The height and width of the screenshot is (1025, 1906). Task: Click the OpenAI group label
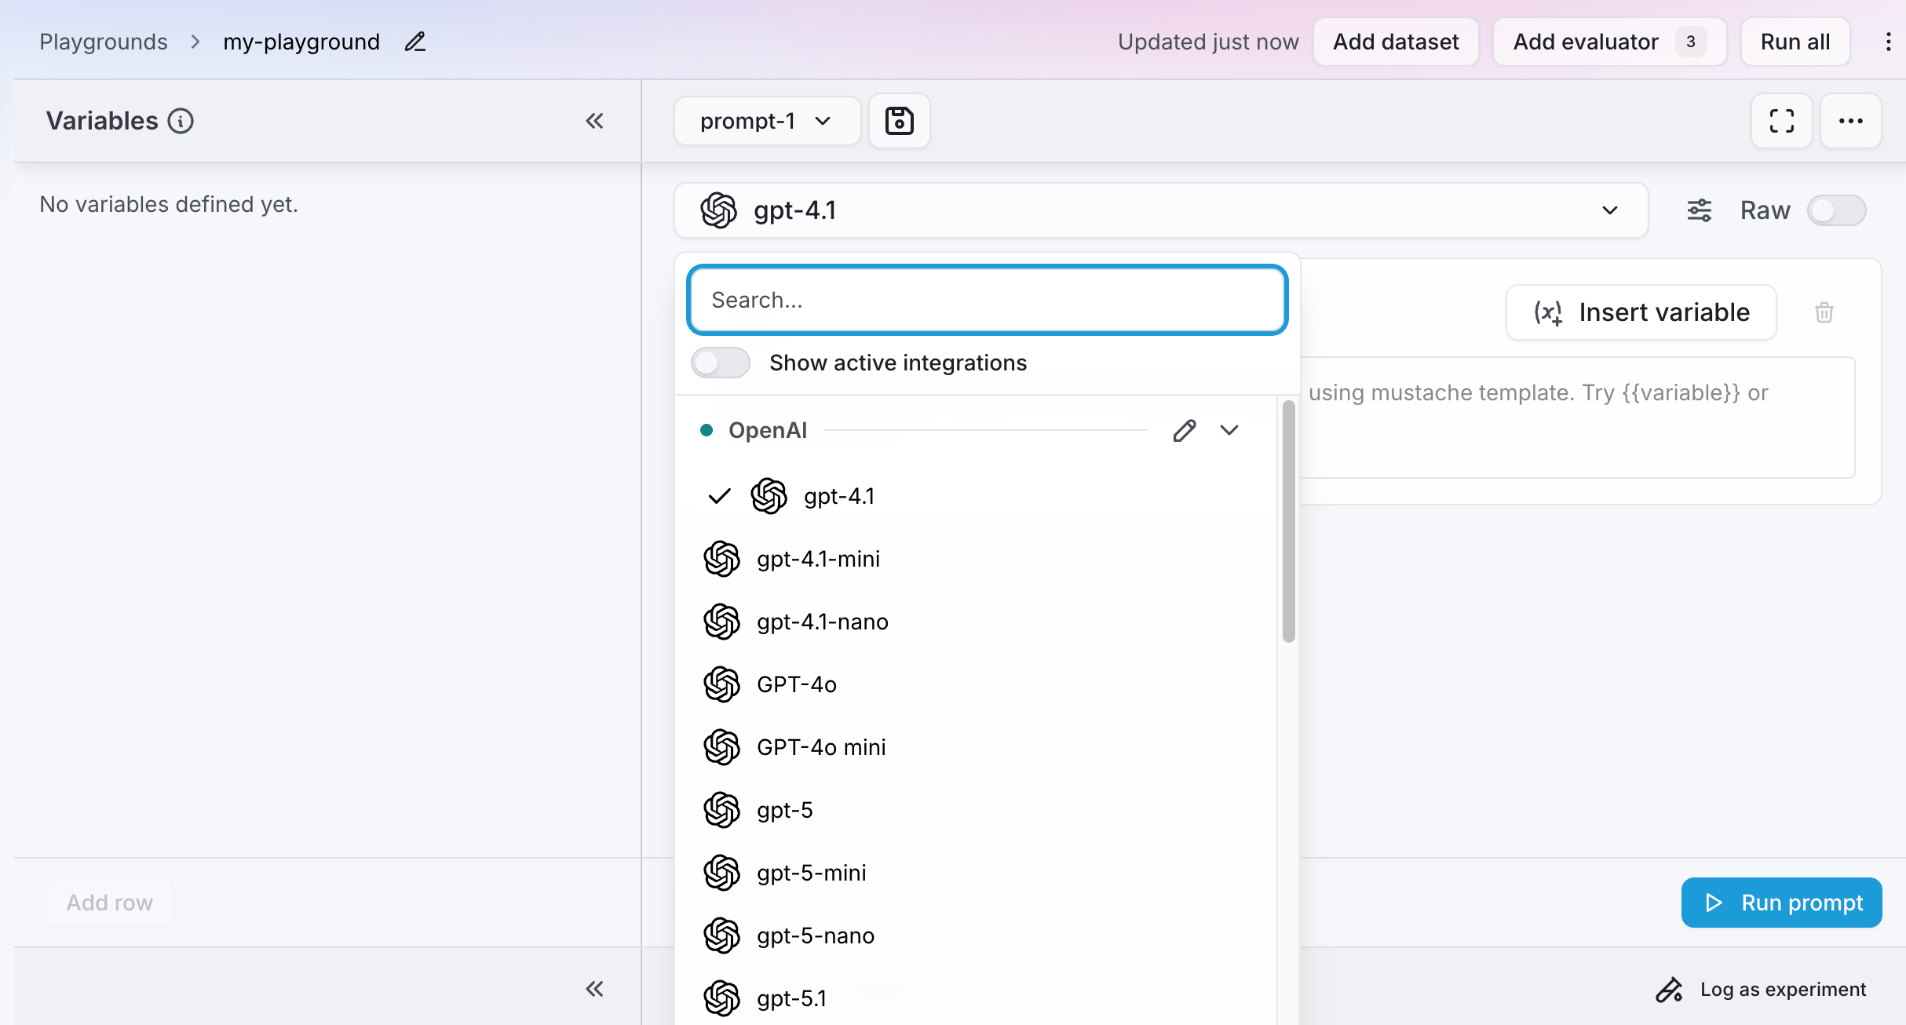click(x=768, y=430)
